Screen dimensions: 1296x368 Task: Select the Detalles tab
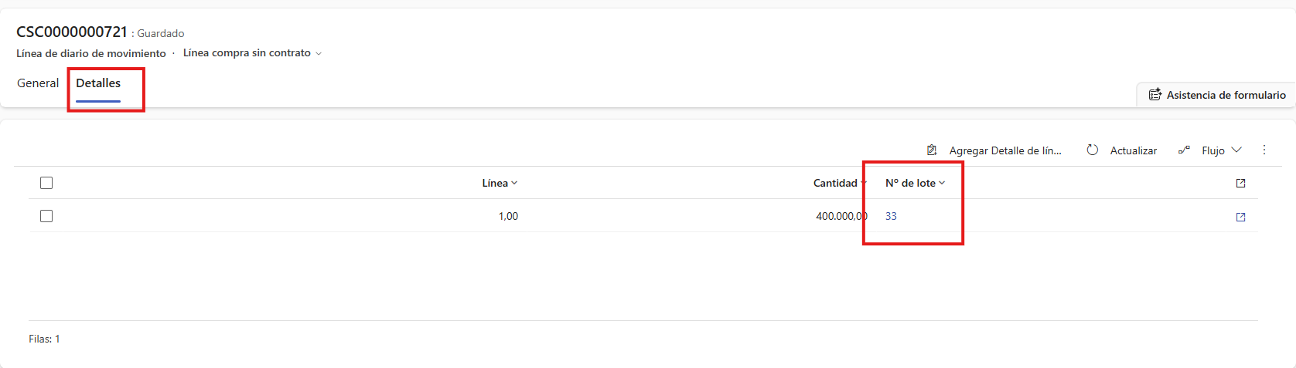pyautogui.click(x=98, y=83)
